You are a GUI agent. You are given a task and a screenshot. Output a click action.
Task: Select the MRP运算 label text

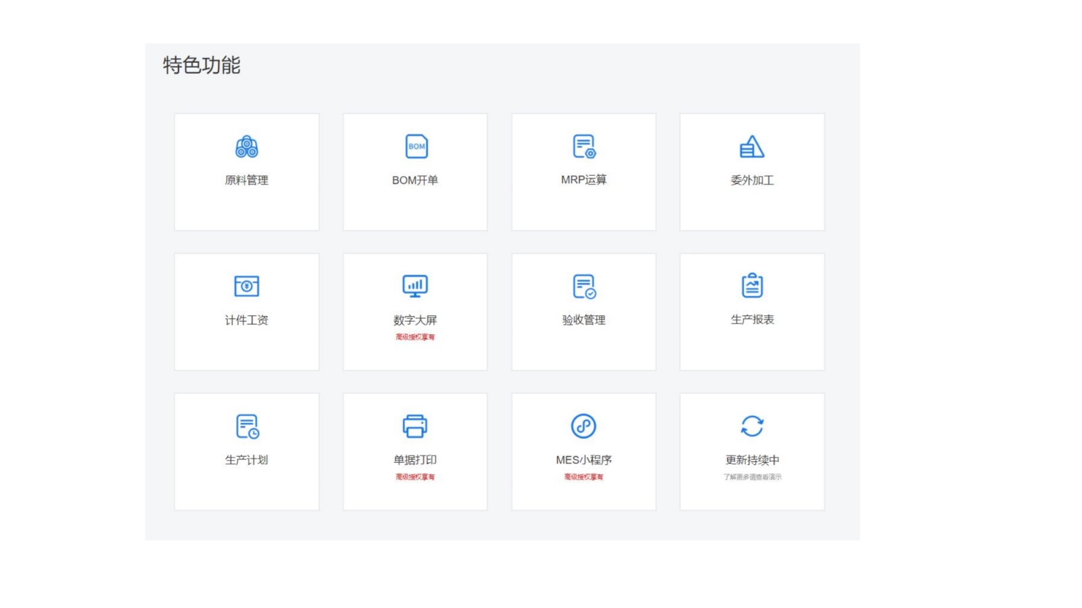[x=584, y=180]
